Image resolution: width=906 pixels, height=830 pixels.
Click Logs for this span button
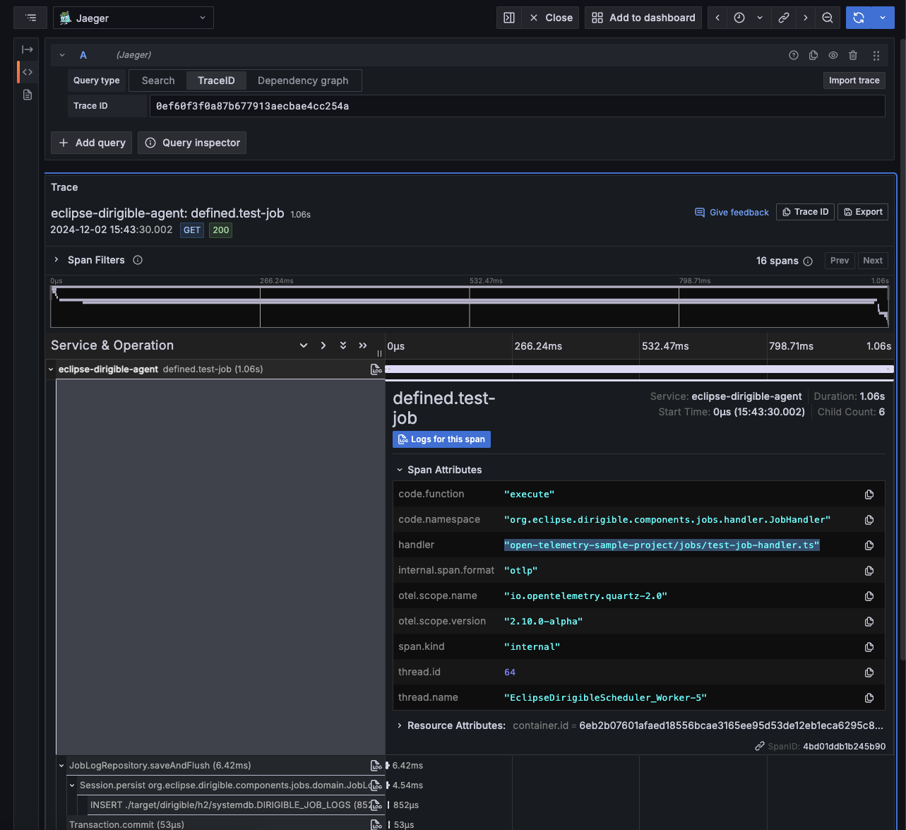tap(441, 439)
